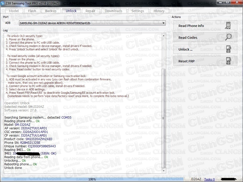Click the magnifier icon on Read Codes
243x182 pixels.
pos(228,37)
